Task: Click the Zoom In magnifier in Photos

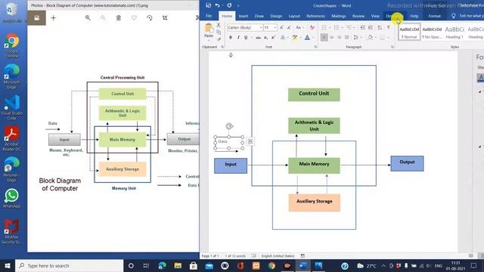Action: (88, 18)
